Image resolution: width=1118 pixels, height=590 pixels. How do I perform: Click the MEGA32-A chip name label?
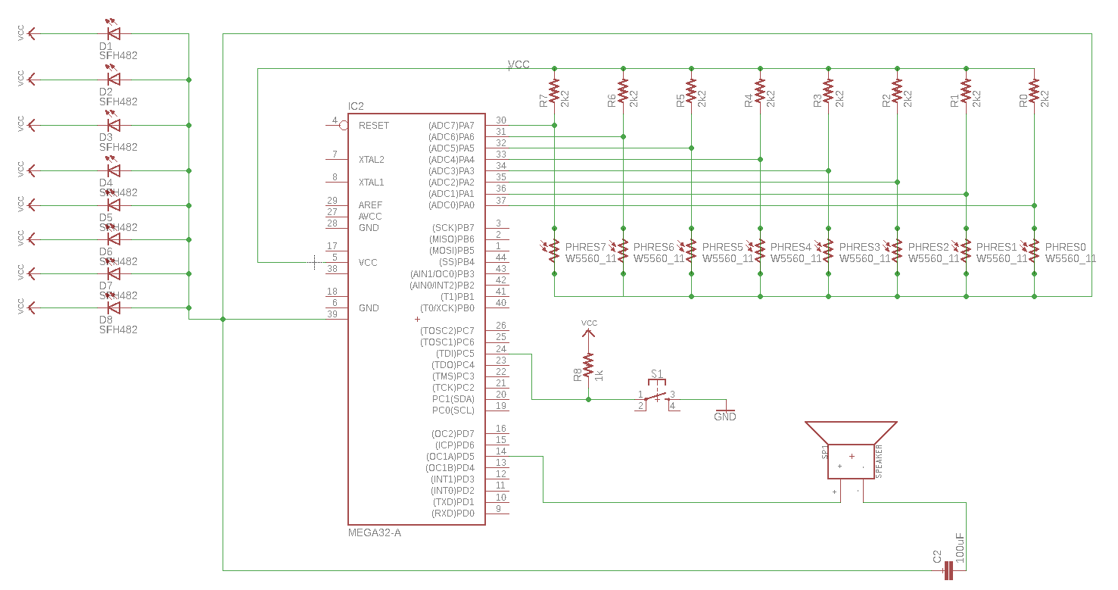375,533
